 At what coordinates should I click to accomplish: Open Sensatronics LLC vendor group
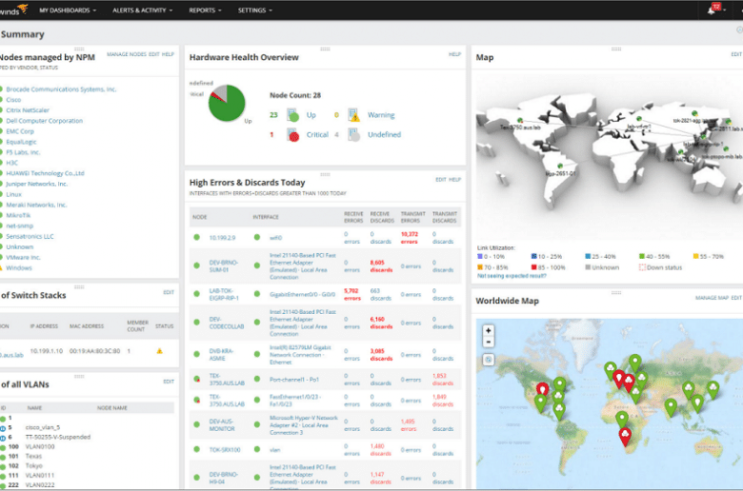pos(30,236)
